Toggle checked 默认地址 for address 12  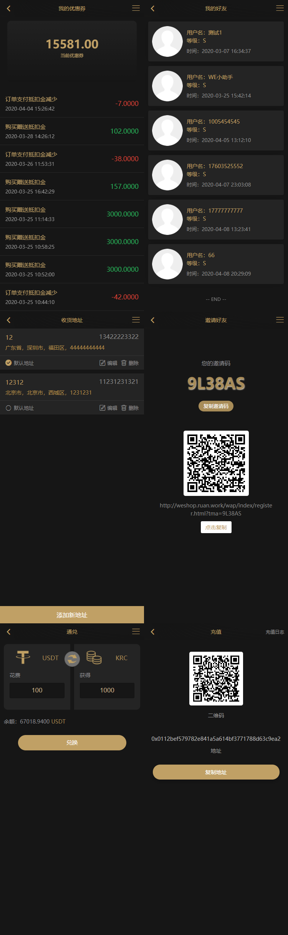point(8,363)
